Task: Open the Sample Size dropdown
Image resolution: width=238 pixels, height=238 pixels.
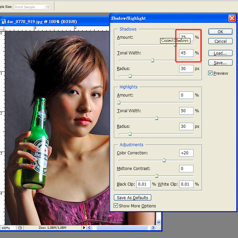Action: pos(48,7)
